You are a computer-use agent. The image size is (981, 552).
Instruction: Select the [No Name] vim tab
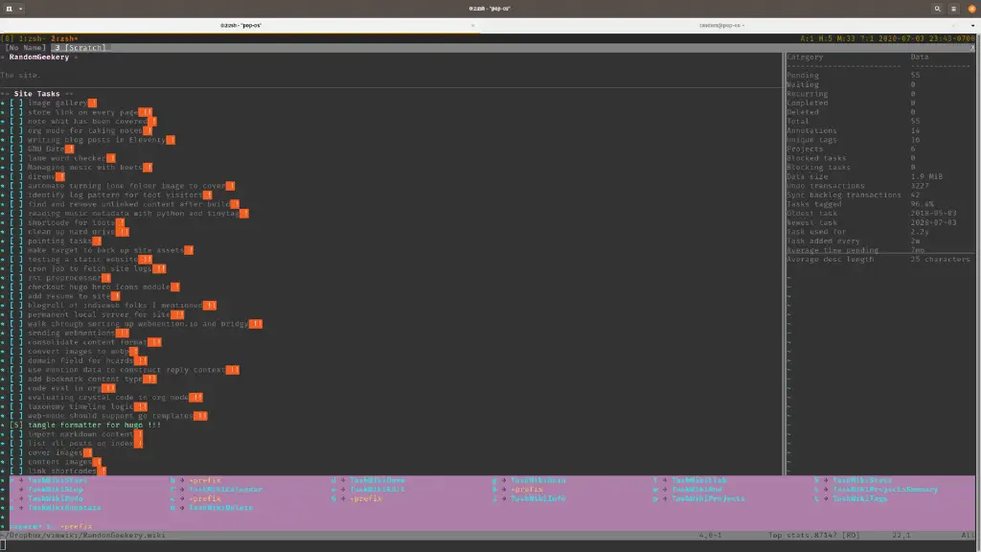pos(25,48)
